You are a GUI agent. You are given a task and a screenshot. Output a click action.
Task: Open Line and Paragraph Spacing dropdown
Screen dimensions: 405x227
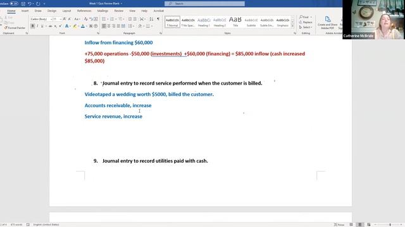130,26
